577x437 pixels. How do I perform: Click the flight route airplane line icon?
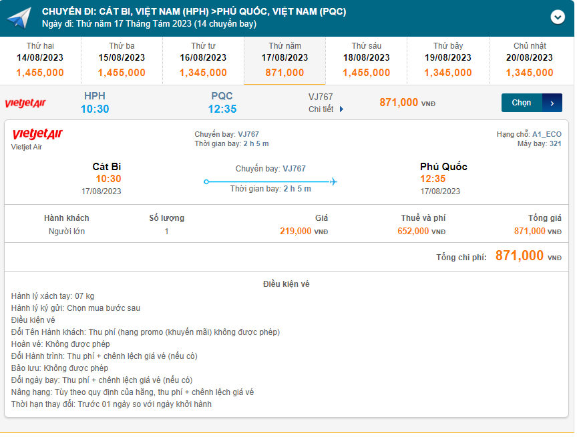coord(270,181)
